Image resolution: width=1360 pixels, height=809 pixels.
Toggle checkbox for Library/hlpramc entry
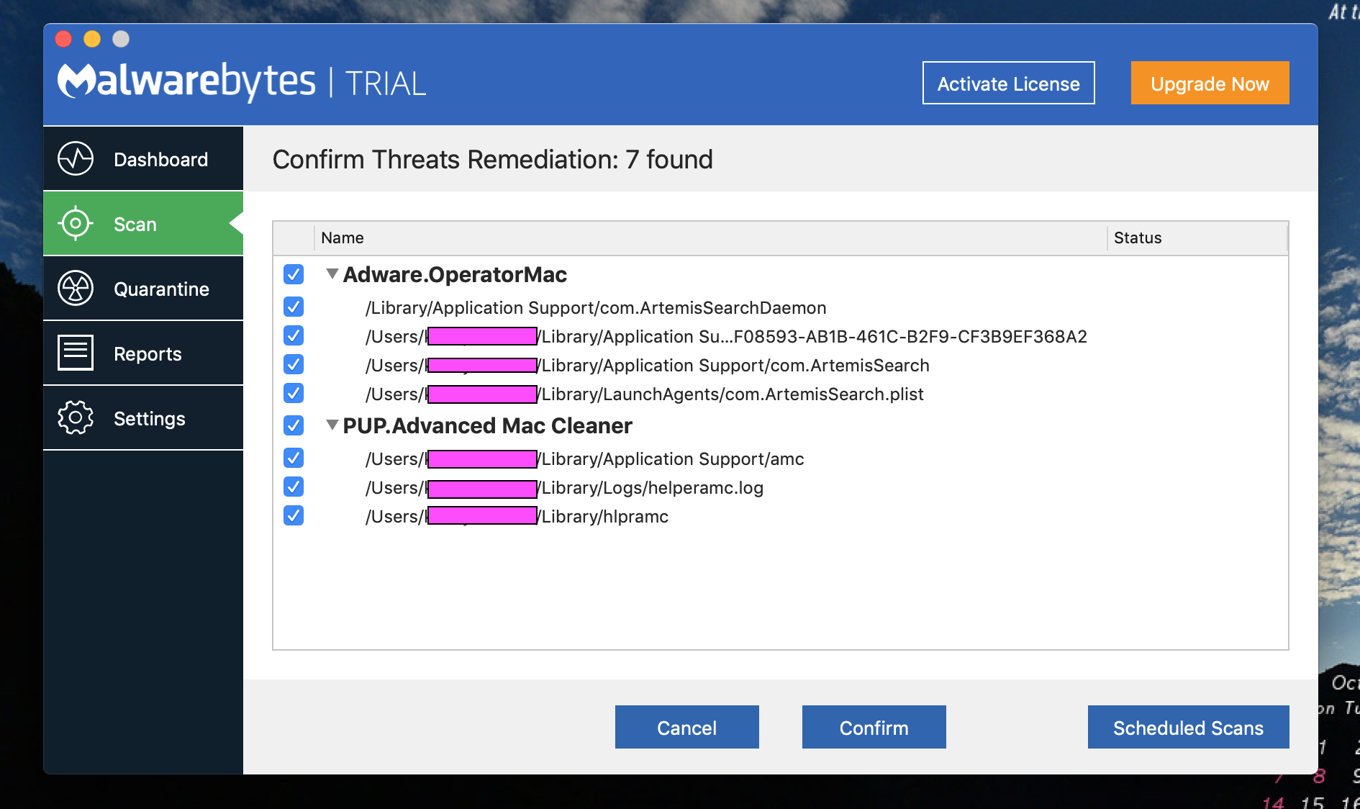(x=294, y=516)
